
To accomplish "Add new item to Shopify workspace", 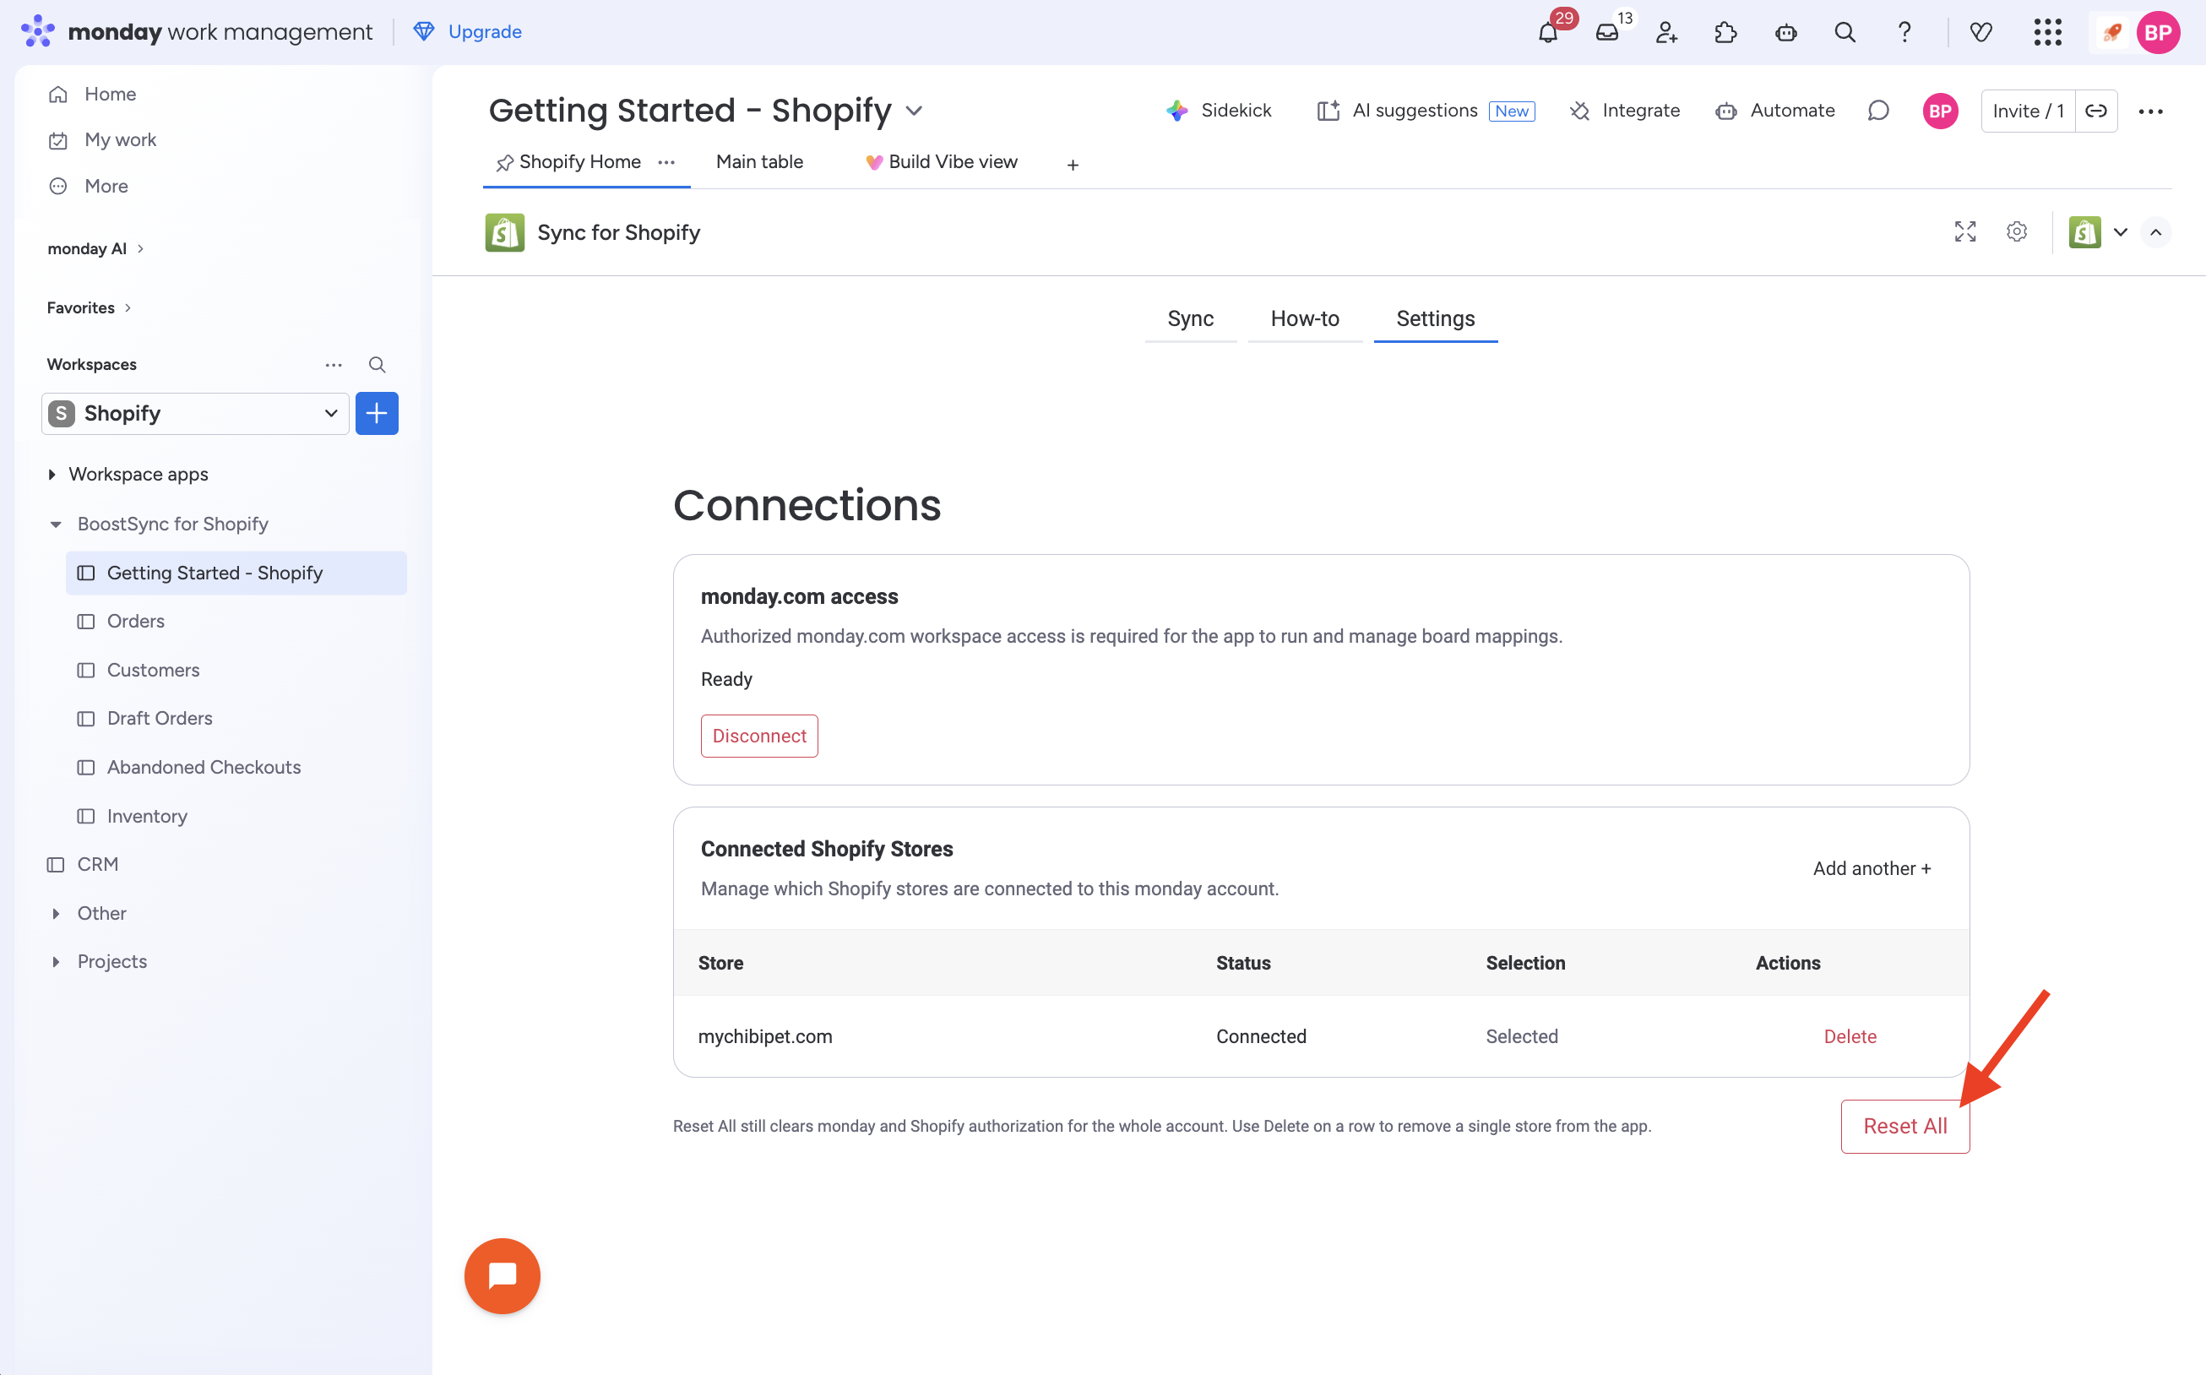I will (x=377, y=414).
